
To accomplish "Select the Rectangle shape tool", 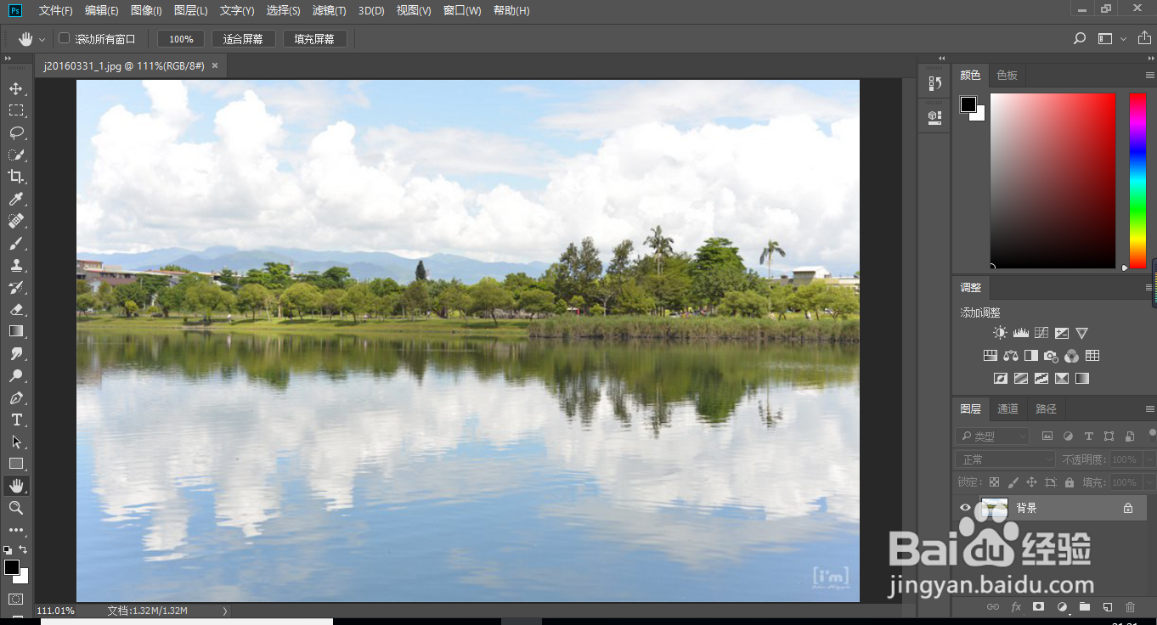I will click(x=15, y=464).
